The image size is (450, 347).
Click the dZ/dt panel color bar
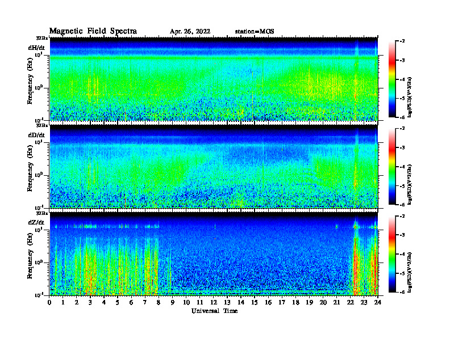click(x=392, y=254)
